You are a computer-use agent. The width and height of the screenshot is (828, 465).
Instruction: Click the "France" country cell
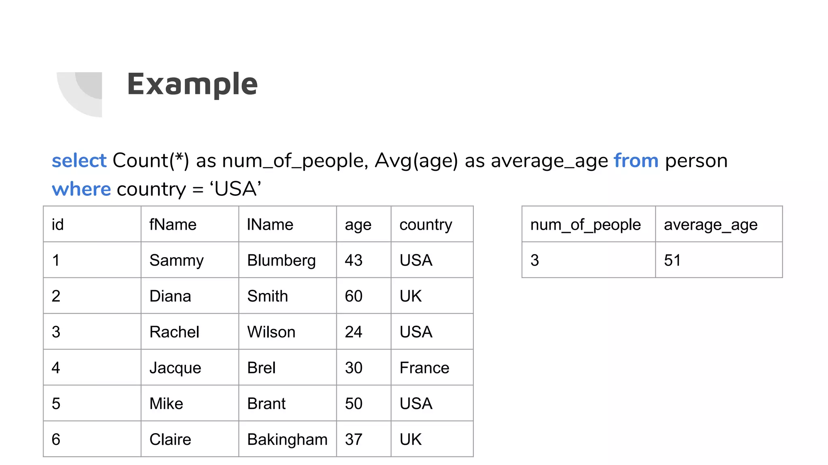pos(425,368)
